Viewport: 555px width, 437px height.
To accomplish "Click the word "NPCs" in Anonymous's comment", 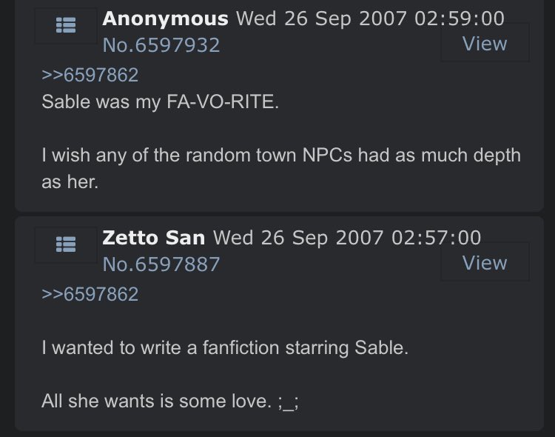I will pos(327,156).
